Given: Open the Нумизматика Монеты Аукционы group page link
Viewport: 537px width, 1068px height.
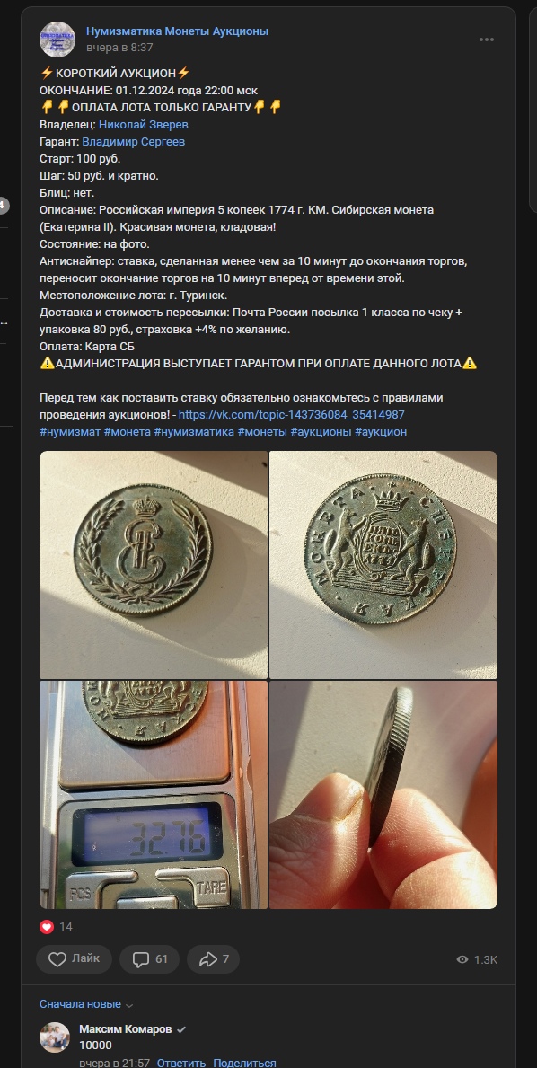Looking at the screenshot, I should click(177, 31).
